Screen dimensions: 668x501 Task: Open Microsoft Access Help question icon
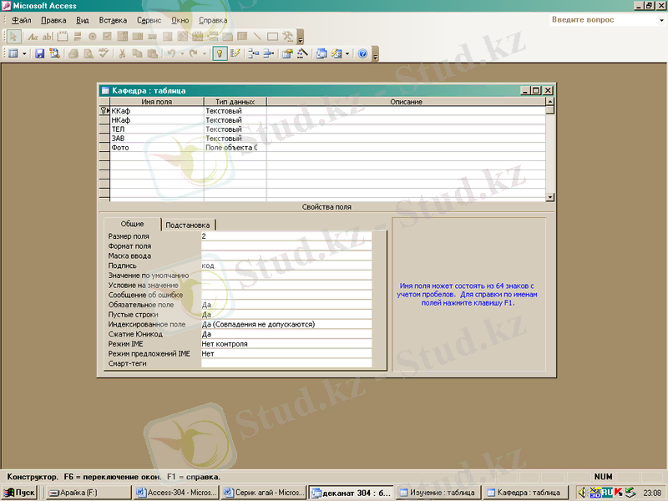click(362, 53)
